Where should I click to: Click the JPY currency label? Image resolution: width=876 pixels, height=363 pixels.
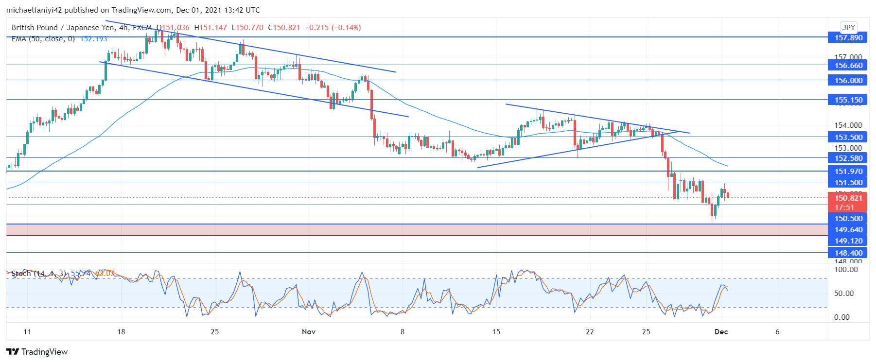pyautogui.click(x=849, y=27)
